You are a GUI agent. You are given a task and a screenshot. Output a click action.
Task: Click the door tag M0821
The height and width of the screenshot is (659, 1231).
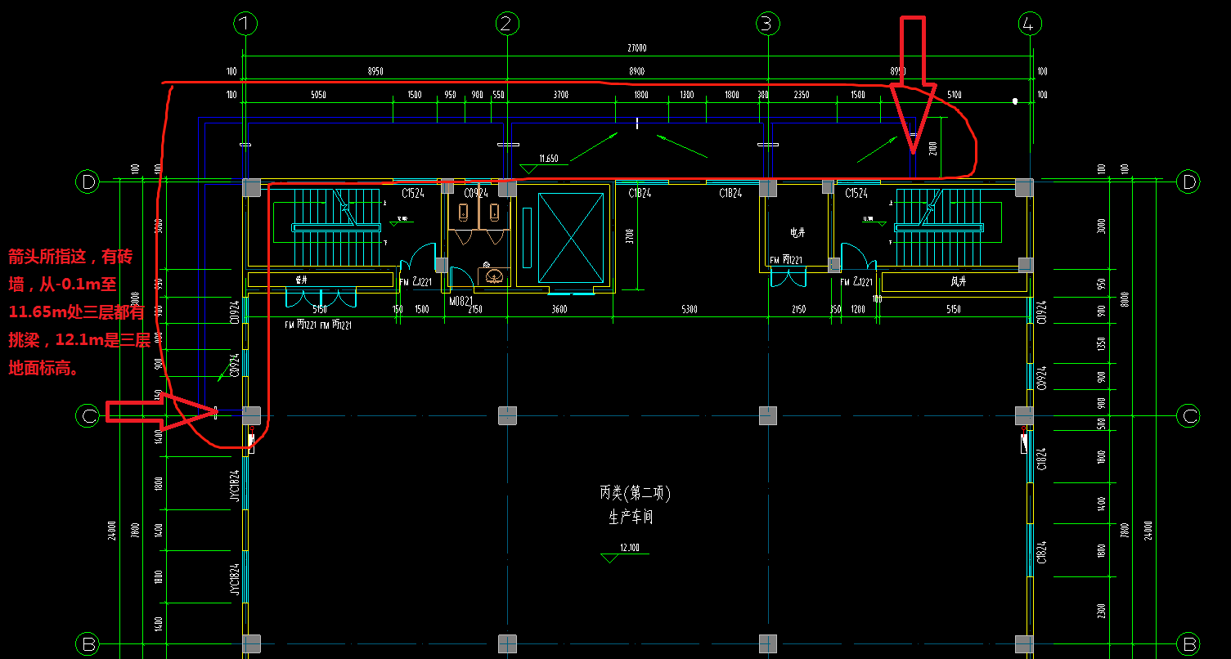click(460, 301)
